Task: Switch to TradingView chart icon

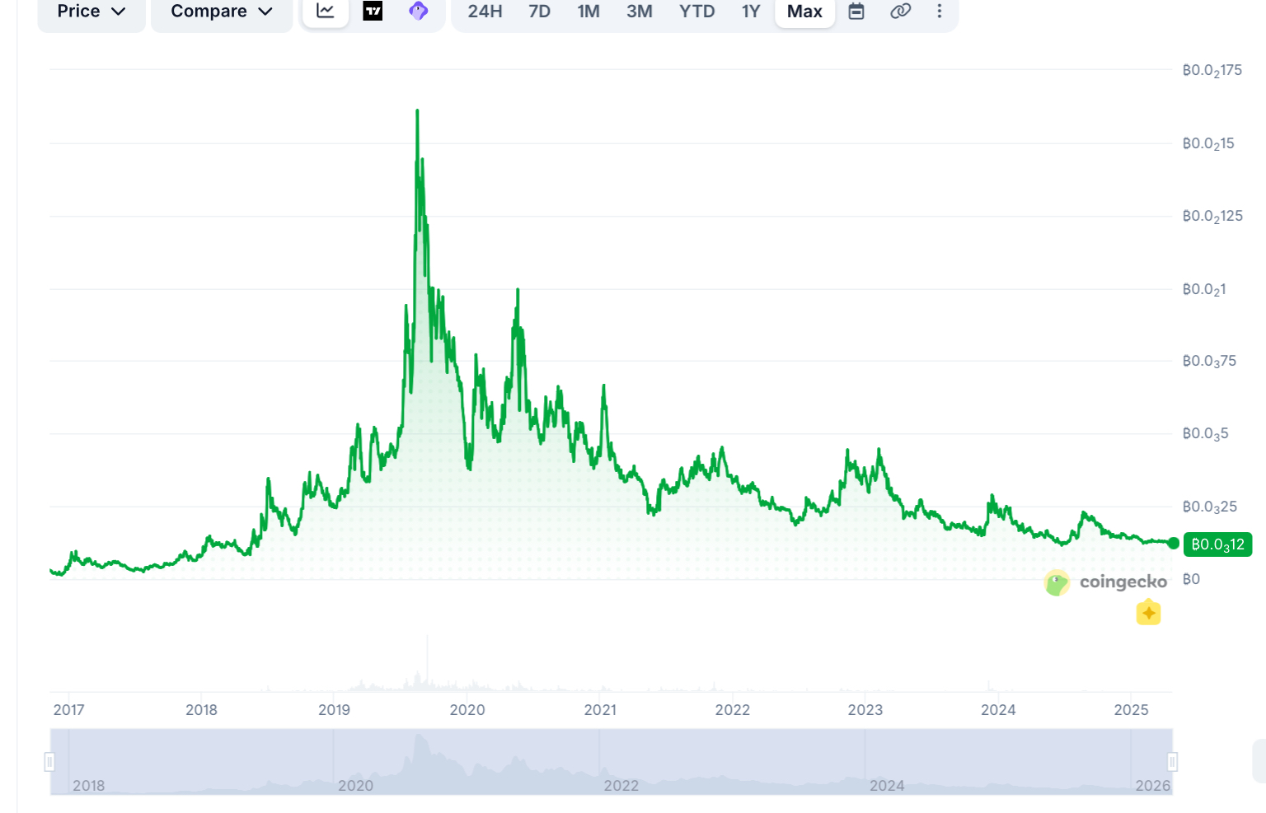Action: (x=373, y=12)
